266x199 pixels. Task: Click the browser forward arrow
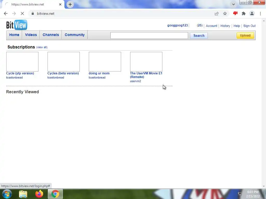point(14,13)
